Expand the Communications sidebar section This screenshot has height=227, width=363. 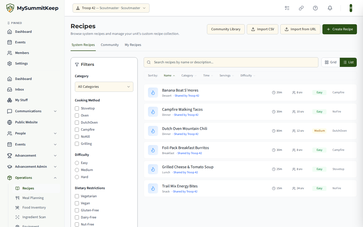pos(32,111)
